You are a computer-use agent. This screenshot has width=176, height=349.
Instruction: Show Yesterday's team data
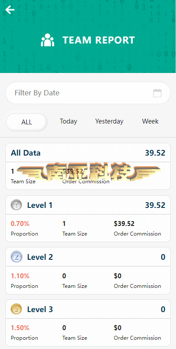pyautogui.click(x=109, y=121)
